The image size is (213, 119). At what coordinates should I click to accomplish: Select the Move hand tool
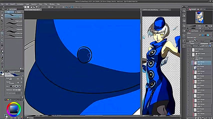tap(2, 15)
